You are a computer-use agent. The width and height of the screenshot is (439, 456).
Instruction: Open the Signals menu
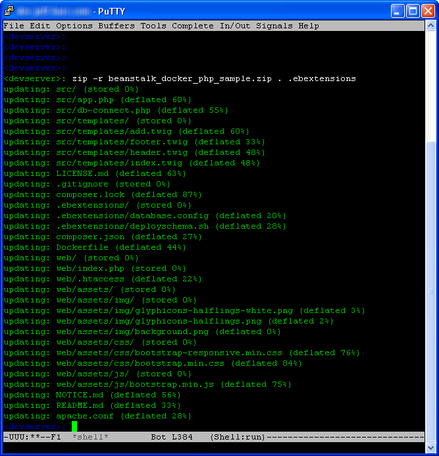point(274,26)
